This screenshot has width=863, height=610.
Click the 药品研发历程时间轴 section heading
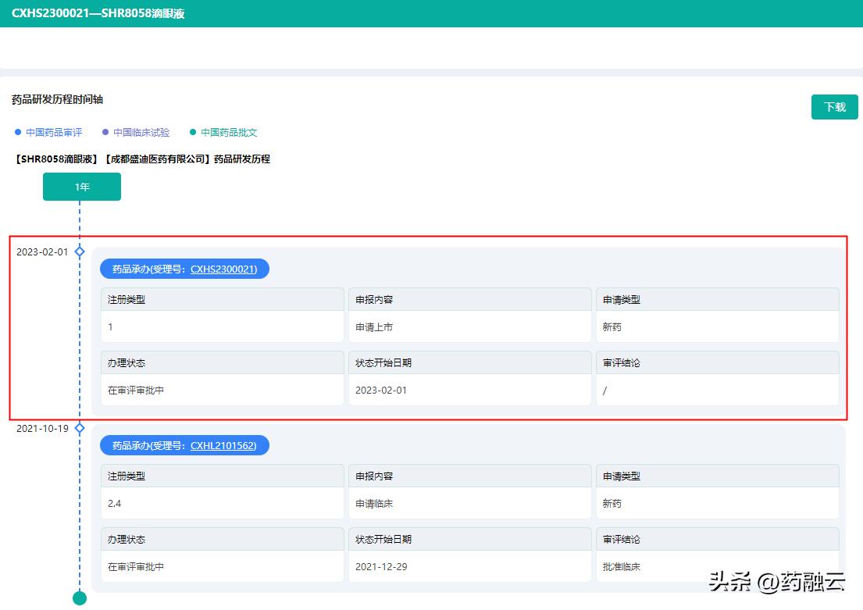[x=56, y=99]
